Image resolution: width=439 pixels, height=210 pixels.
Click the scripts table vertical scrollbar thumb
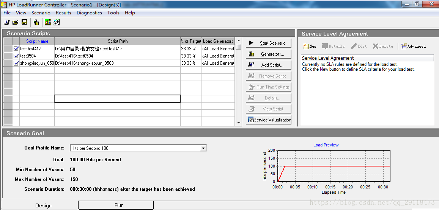(x=239, y=47)
